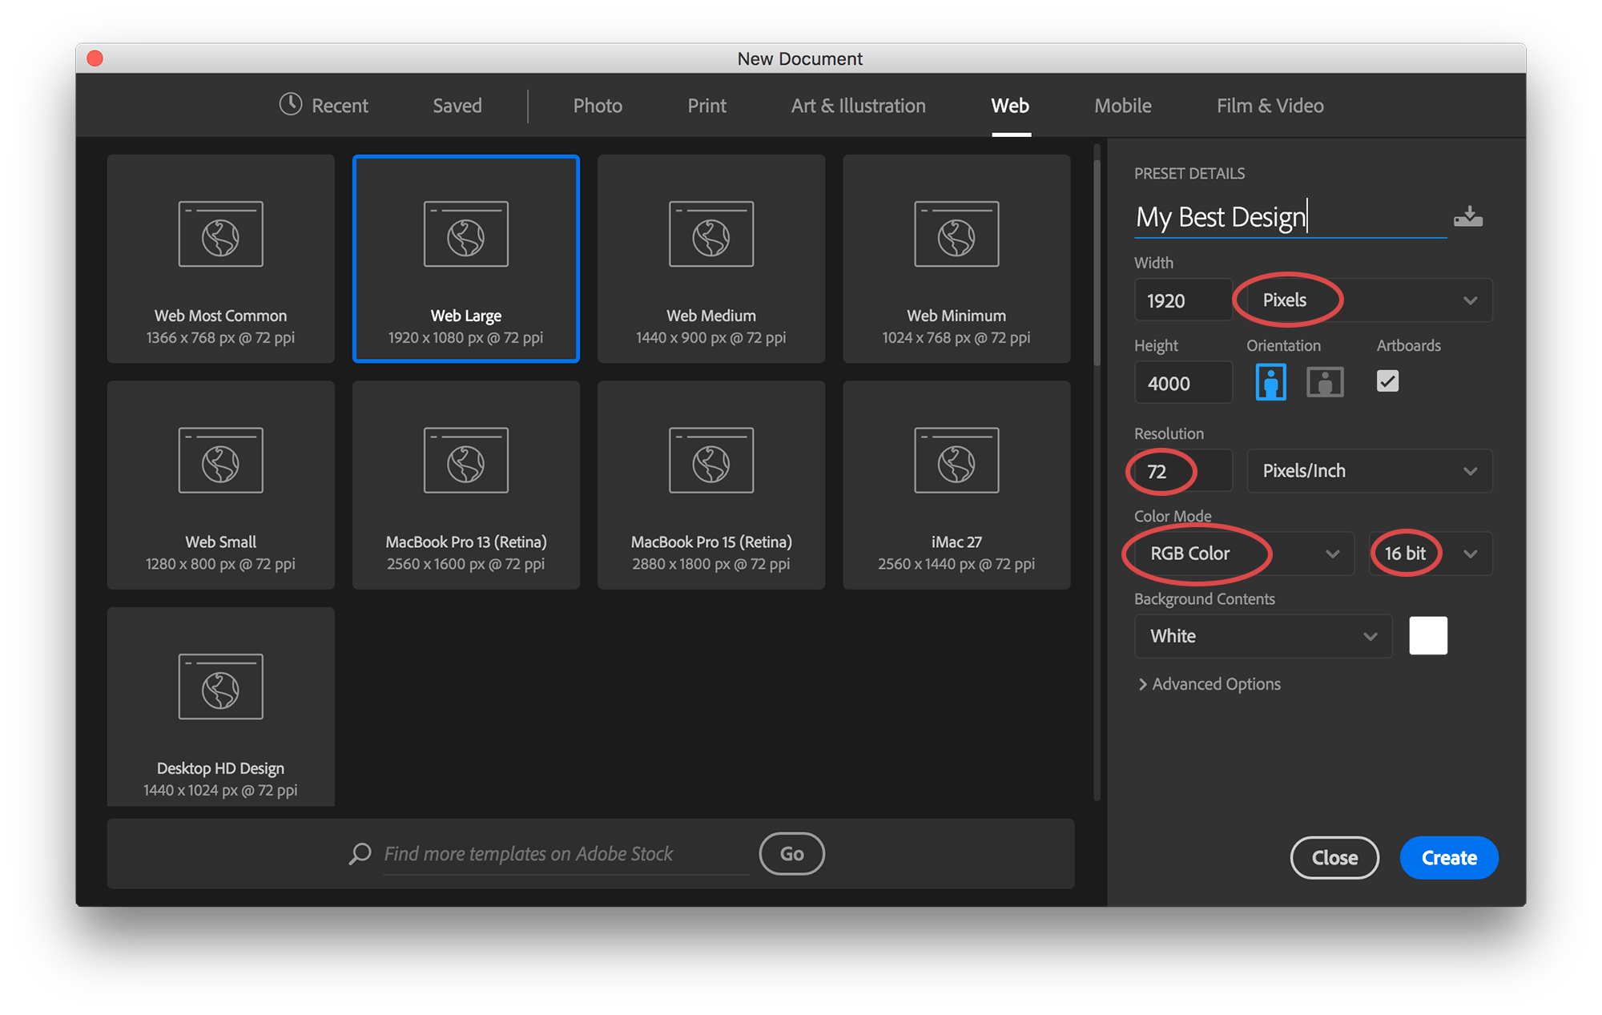Click the Desktop HD Design preset icon

click(x=220, y=687)
